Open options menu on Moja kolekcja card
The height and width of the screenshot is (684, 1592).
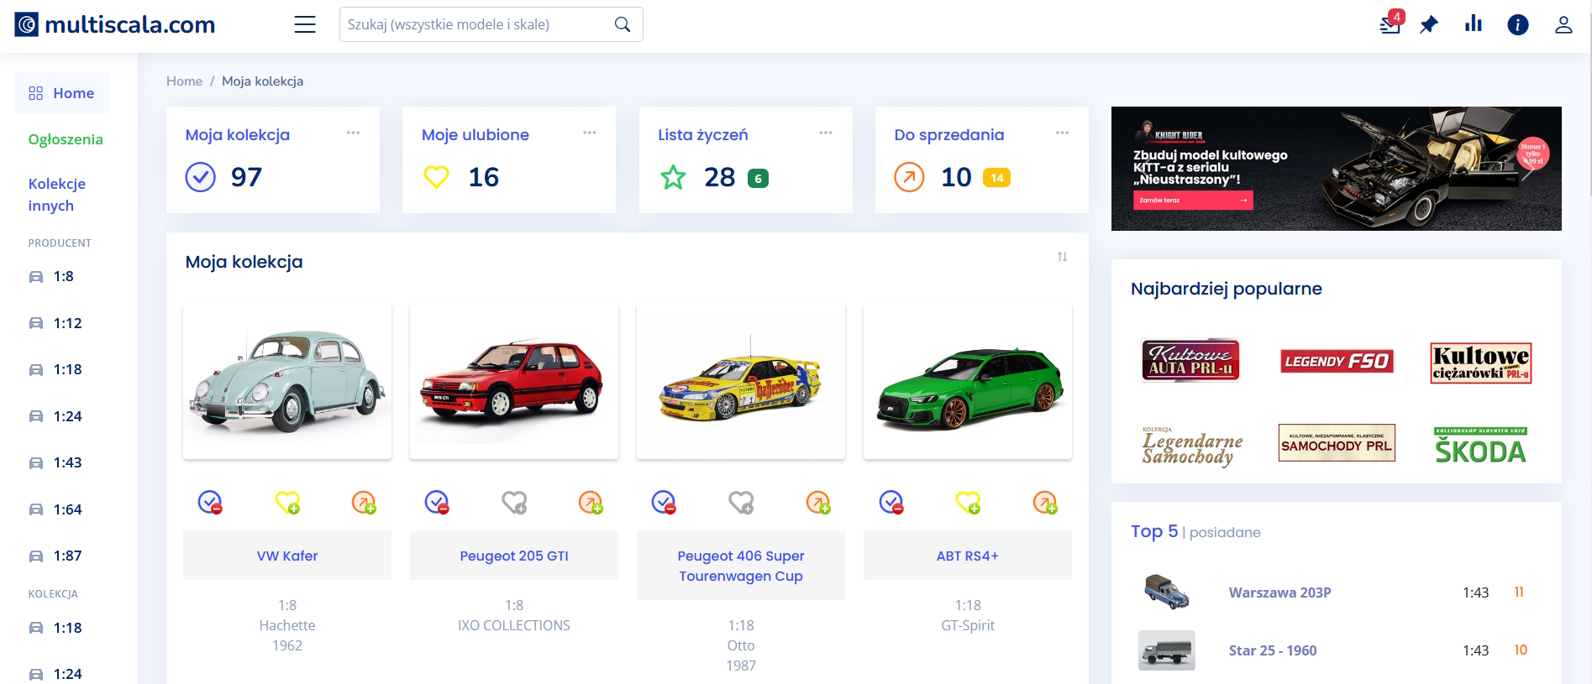tap(353, 133)
